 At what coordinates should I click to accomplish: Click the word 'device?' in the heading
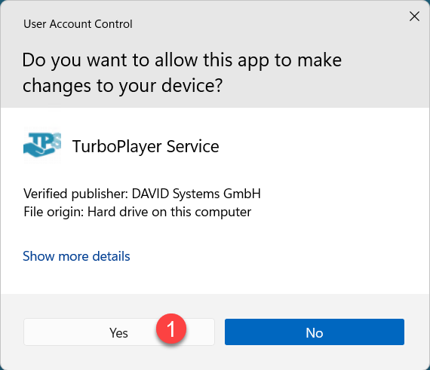[x=192, y=85]
